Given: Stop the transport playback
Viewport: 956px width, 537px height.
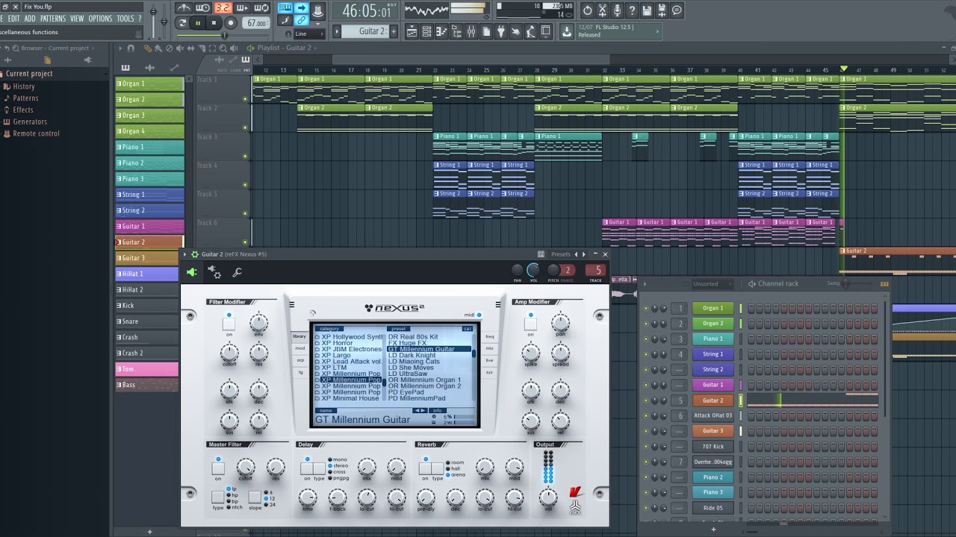Looking at the screenshot, I should 214,23.
